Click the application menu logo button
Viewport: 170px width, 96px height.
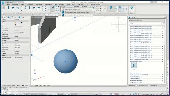[x=3, y=3]
